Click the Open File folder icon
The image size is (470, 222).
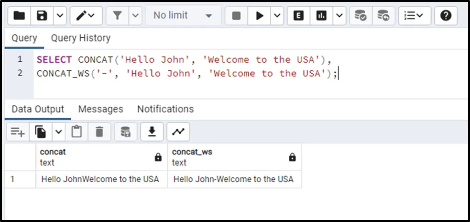(x=19, y=16)
